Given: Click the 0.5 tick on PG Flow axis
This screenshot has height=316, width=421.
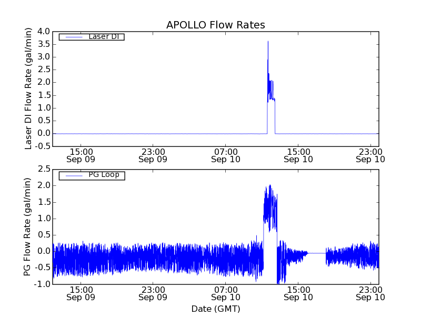Looking at the screenshot, I should (44, 235).
